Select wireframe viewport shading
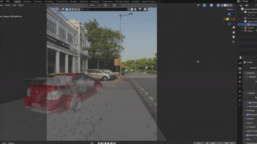The width and height of the screenshot is (257, 144). tap(222, 5)
